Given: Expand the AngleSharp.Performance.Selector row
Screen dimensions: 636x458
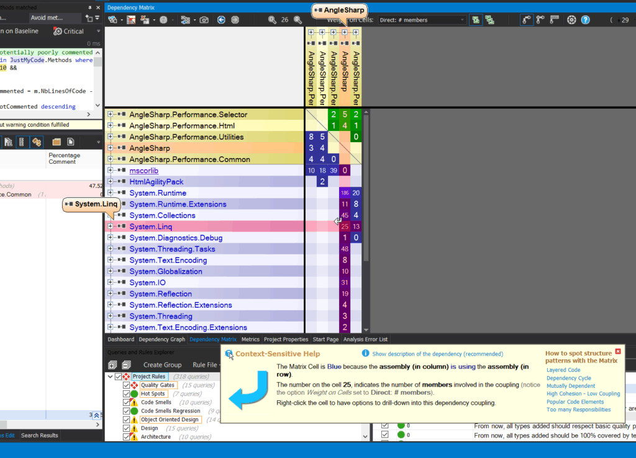Looking at the screenshot, I should (110, 114).
